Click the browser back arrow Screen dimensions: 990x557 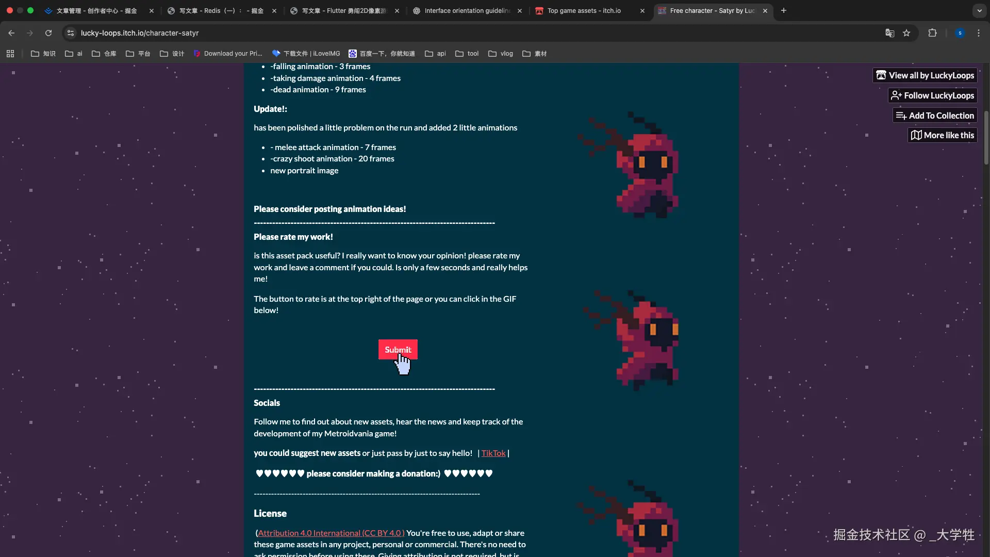pyautogui.click(x=11, y=33)
